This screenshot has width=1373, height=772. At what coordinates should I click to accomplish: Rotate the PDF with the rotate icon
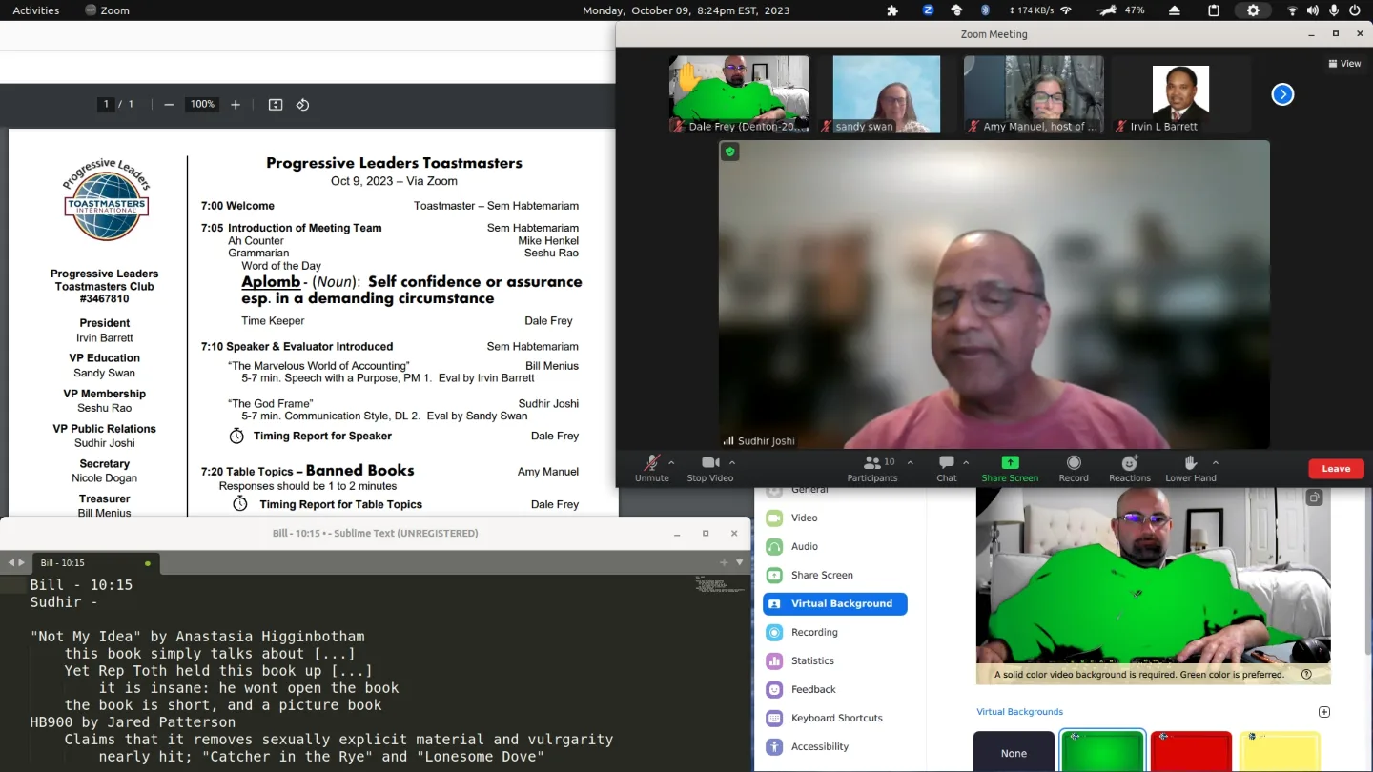tap(302, 105)
